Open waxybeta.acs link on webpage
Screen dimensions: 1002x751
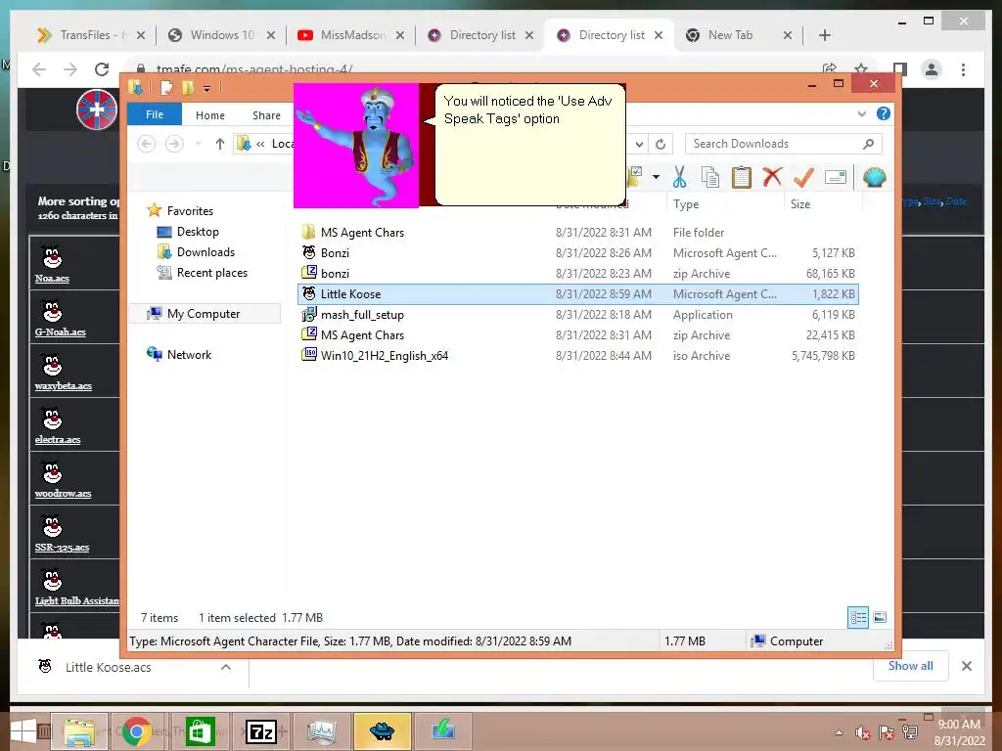tap(64, 385)
